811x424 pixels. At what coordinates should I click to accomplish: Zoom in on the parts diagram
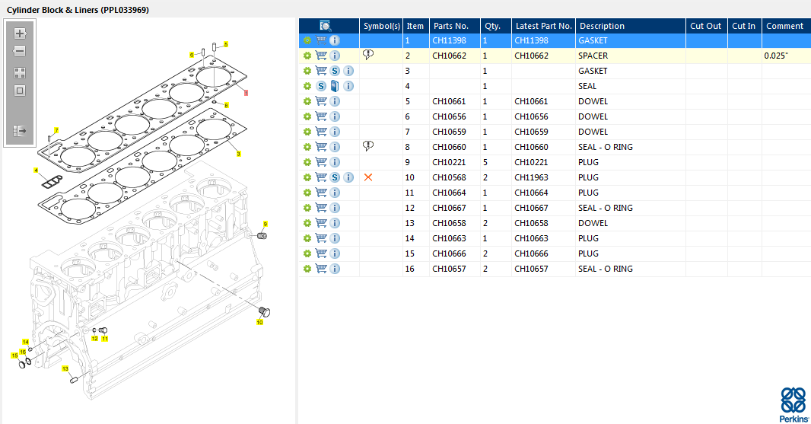pos(20,34)
